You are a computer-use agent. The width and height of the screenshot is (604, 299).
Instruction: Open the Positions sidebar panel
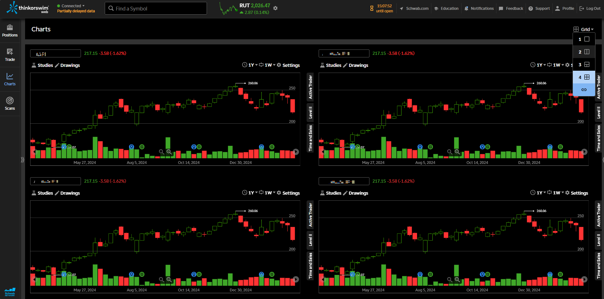[10, 31]
